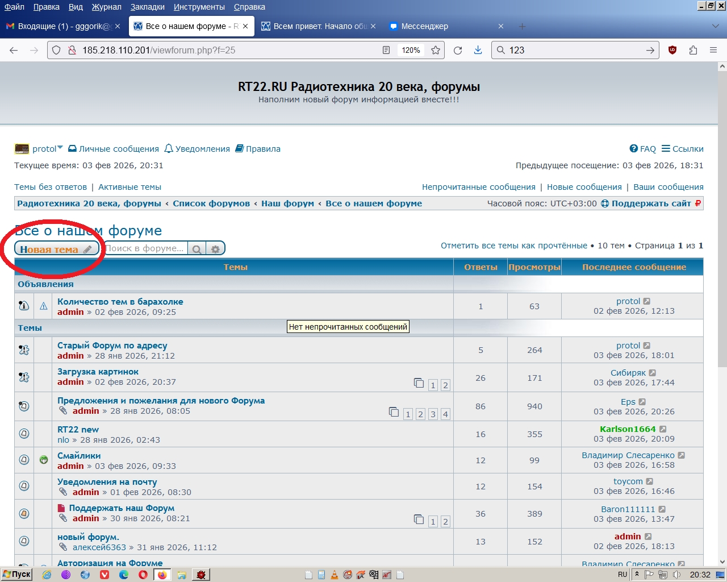Open topic Загрузка картинок
Viewport: 727px width, 582px height.
pyautogui.click(x=98, y=372)
